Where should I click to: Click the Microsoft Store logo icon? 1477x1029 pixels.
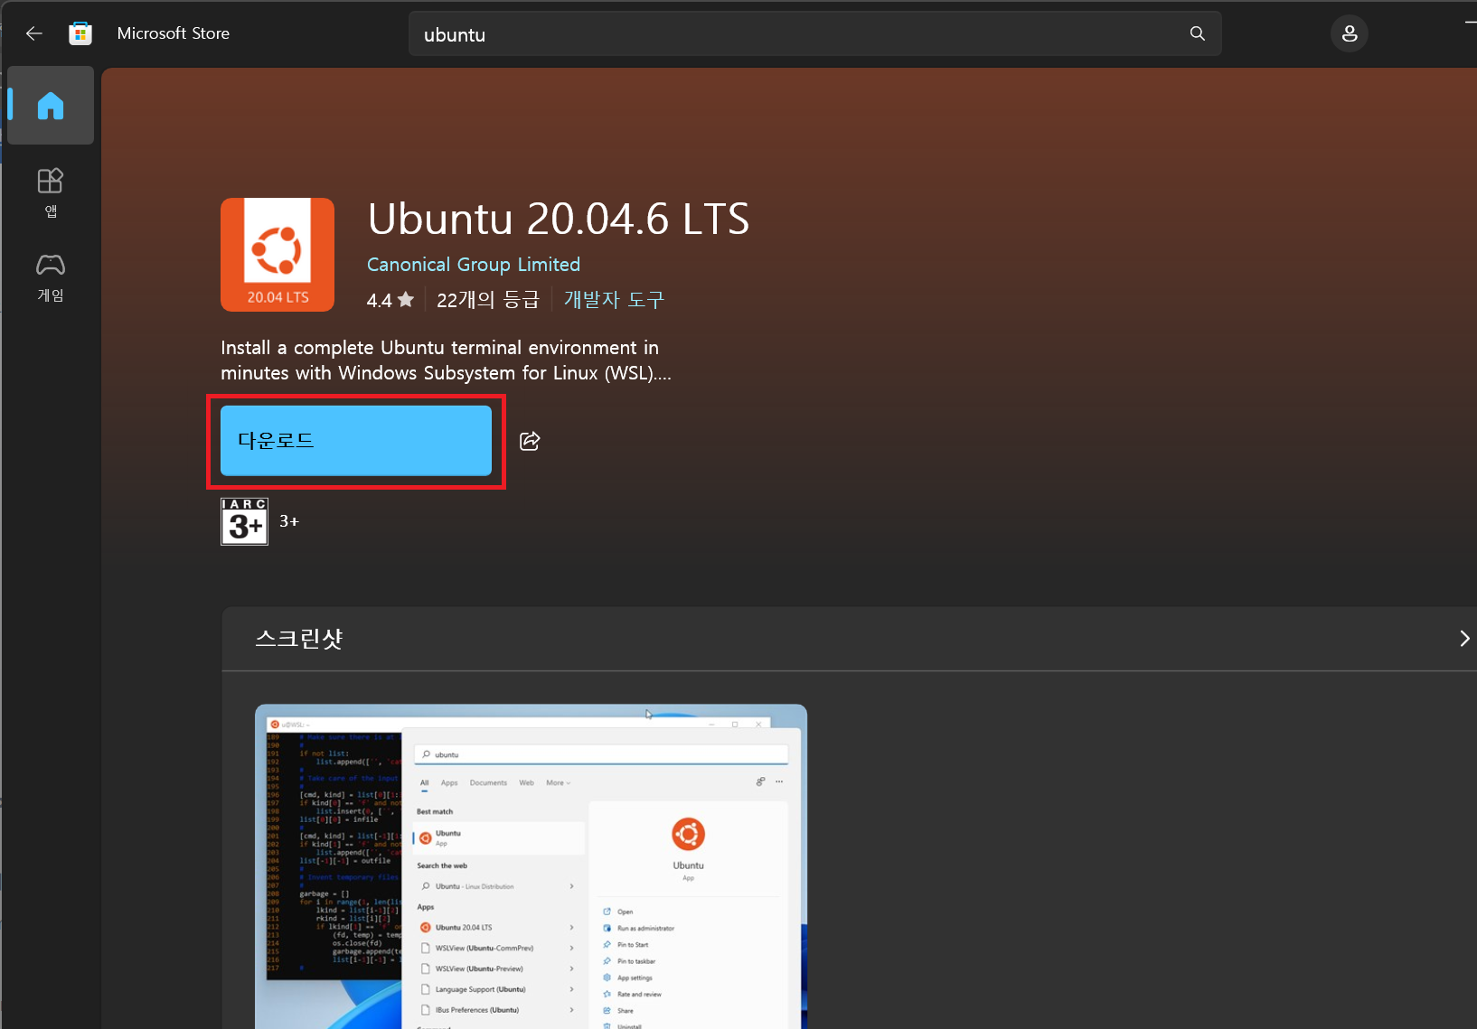80,33
